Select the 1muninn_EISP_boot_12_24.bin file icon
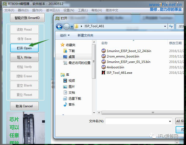This screenshot has width=186, height=145. click(x=104, y=51)
